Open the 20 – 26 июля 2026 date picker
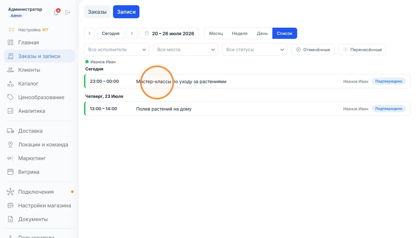 click(169, 33)
